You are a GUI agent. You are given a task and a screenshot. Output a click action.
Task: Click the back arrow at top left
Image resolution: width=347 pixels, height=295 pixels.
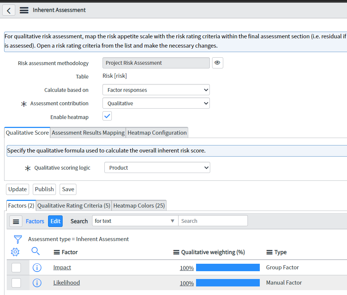(9, 10)
